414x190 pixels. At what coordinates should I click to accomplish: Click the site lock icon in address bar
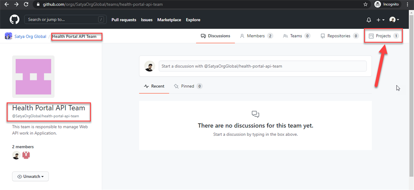[38, 4]
